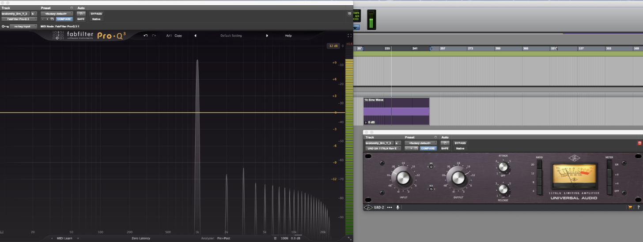
Task: Load the next Pro-Q 3 preset arrow
Action: click(267, 36)
